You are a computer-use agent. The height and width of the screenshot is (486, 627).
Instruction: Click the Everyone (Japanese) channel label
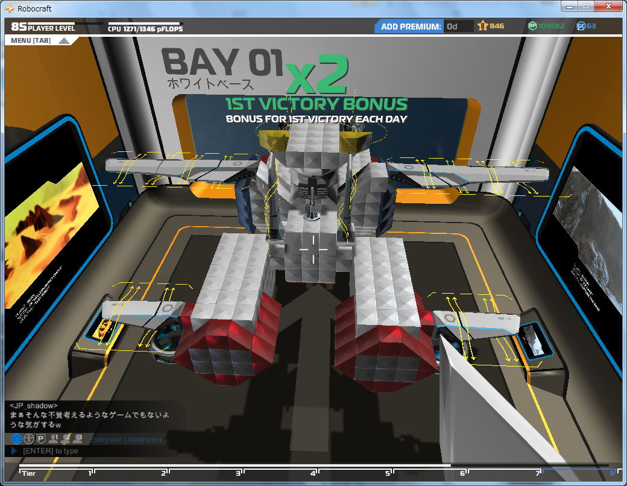pyautogui.click(x=125, y=439)
